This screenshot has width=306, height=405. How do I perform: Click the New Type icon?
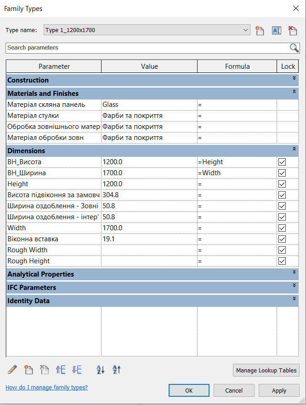coord(260,31)
